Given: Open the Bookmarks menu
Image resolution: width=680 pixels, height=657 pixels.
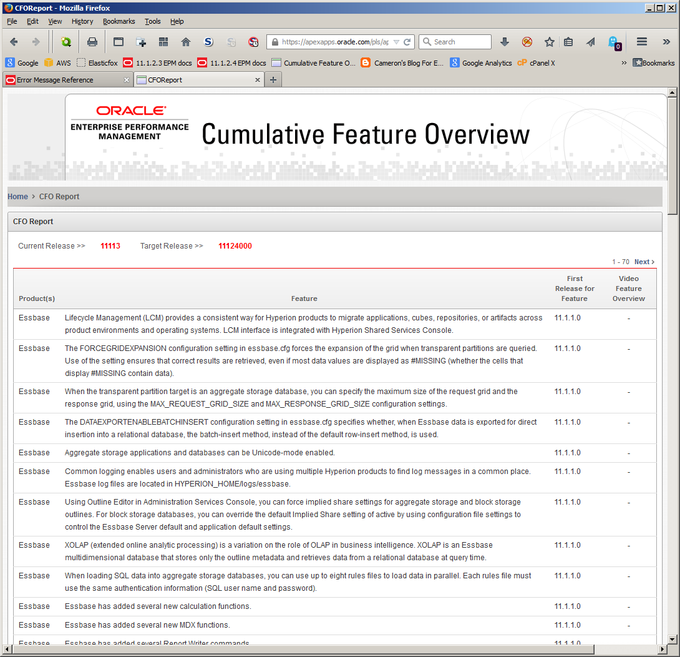Looking at the screenshot, I should [119, 21].
